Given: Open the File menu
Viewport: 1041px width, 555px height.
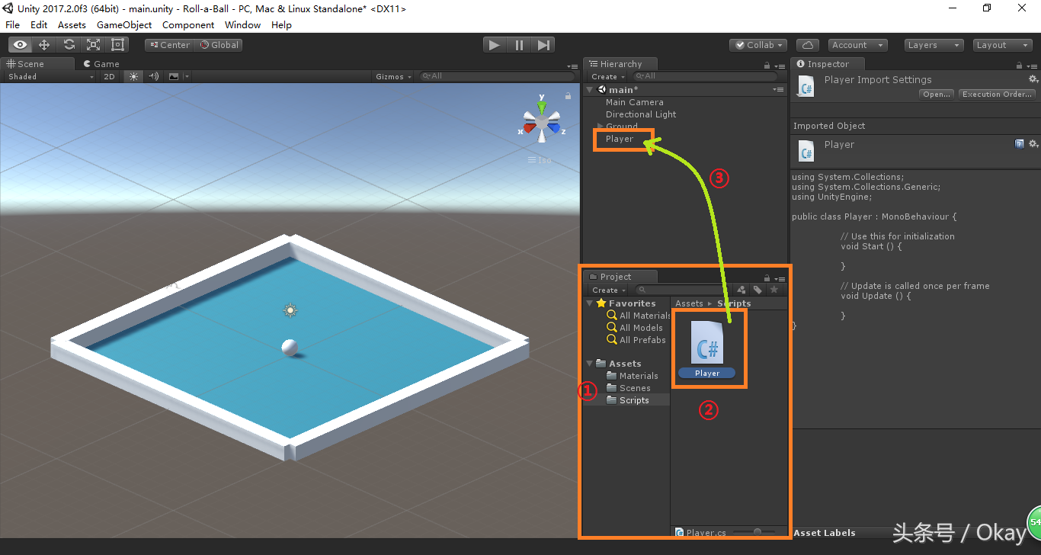Looking at the screenshot, I should coord(13,24).
